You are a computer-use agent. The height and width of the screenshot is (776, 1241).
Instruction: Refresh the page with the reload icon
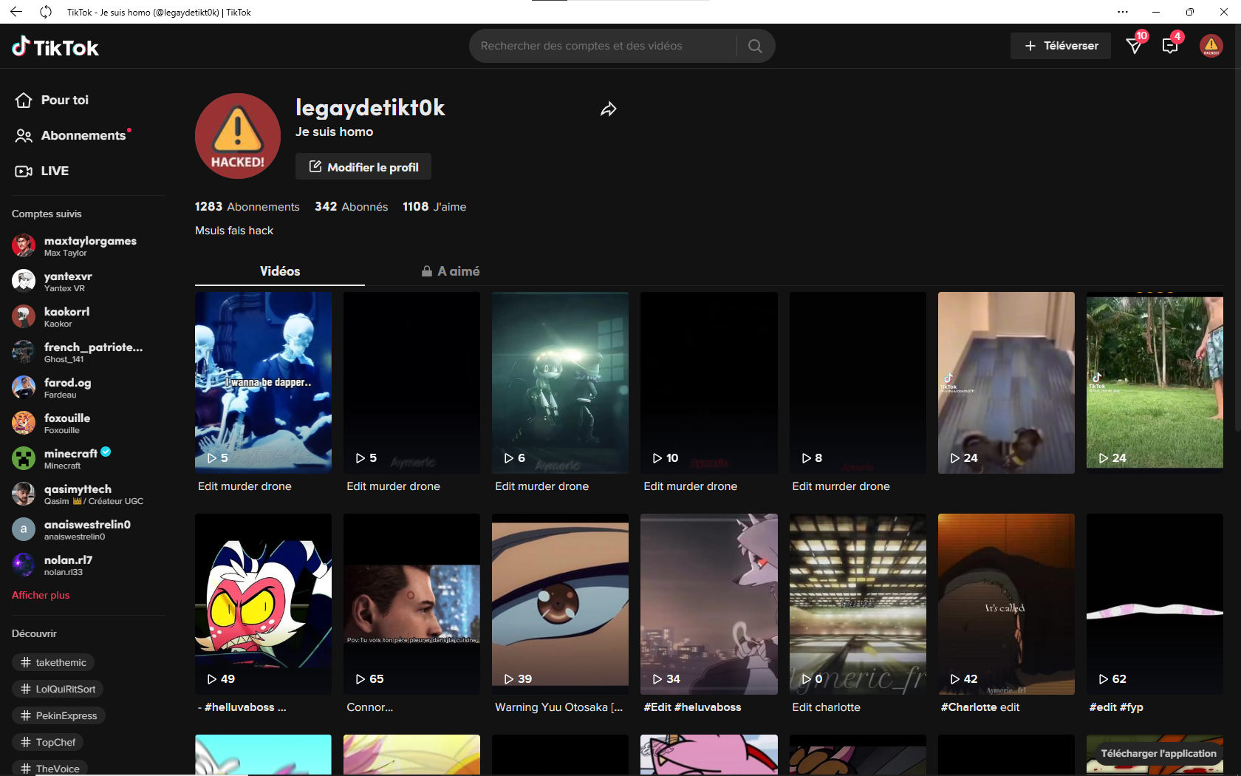tap(46, 12)
